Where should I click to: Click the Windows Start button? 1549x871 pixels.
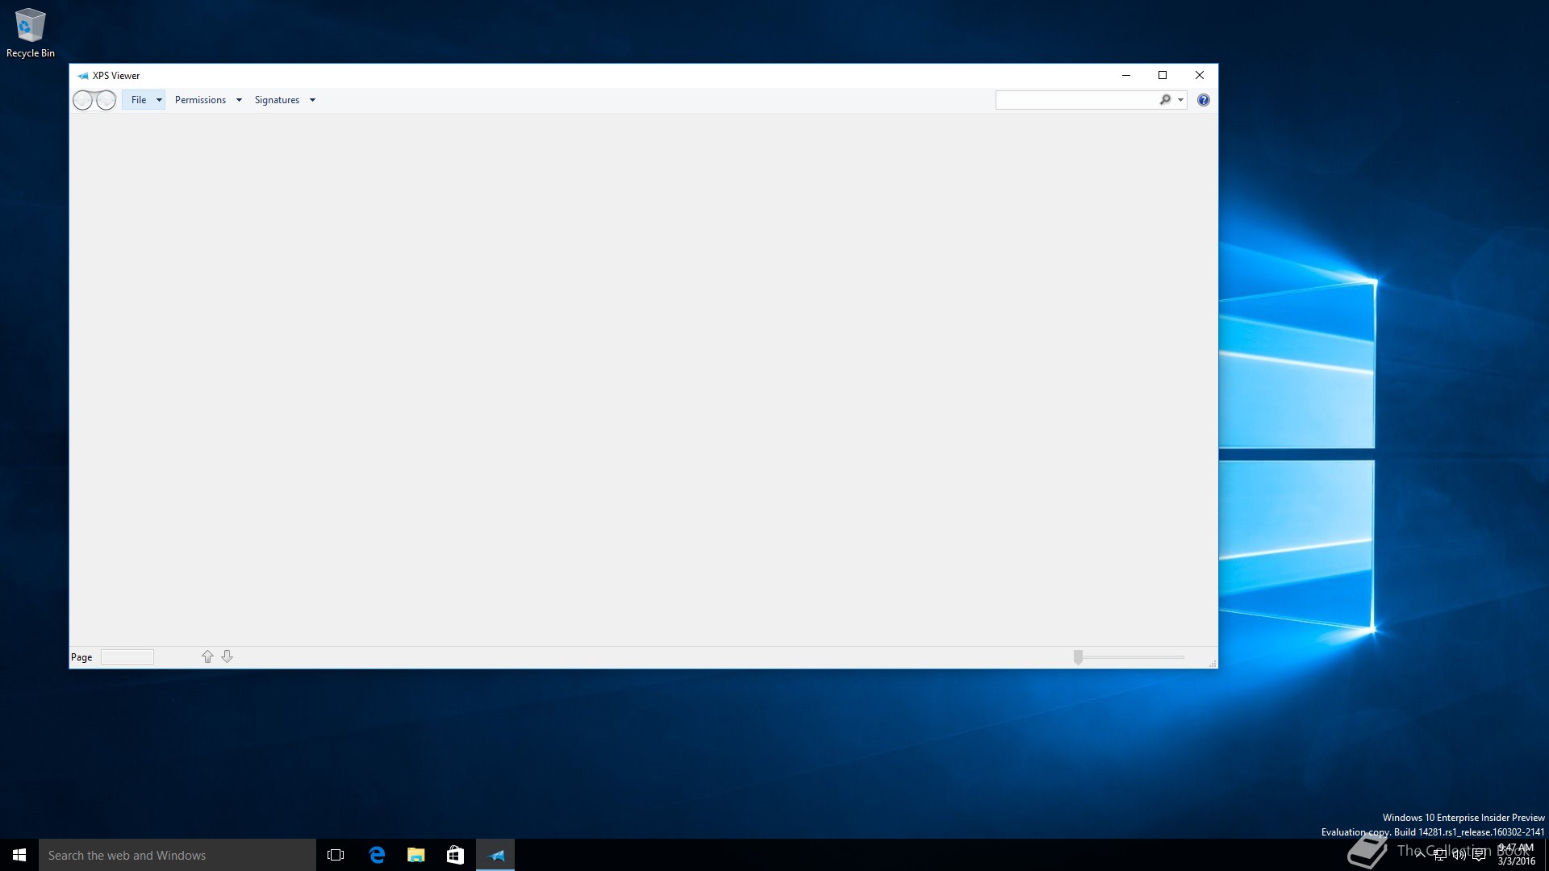(19, 855)
